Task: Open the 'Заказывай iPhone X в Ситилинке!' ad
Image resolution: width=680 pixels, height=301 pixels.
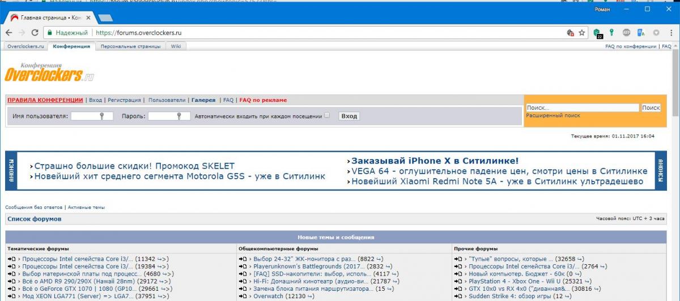Action: coord(435,161)
